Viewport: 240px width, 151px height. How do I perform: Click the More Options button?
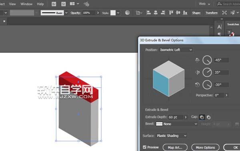point(205,147)
